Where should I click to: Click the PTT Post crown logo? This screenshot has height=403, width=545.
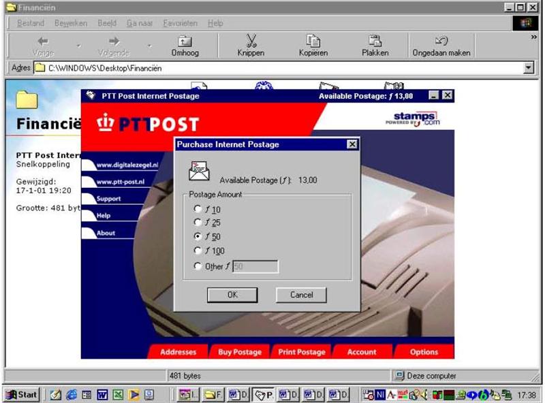pyautogui.click(x=106, y=123)
